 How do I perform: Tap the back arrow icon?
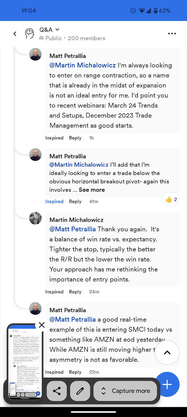click(x=15, y=34)
